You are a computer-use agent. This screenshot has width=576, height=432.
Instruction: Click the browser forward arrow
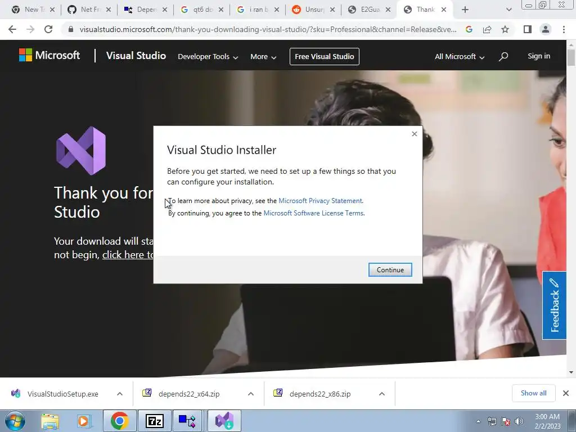point(30,29)
